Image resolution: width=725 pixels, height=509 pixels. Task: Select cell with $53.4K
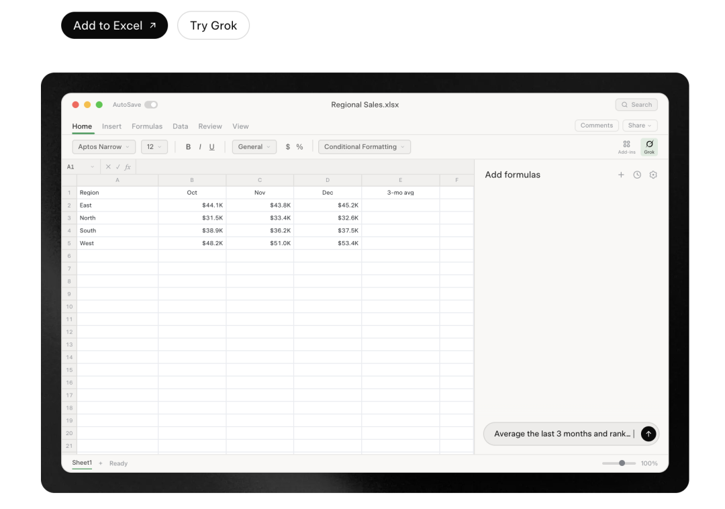coord(328,243)
